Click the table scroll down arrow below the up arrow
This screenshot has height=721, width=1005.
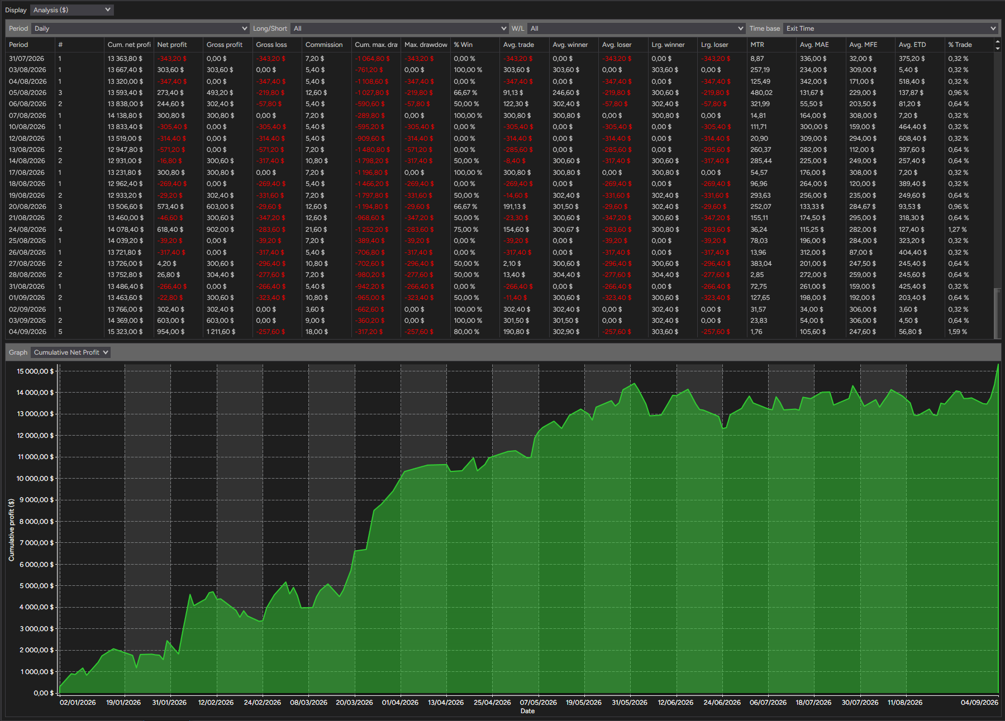pyautogui.click(x=998, y=49)
